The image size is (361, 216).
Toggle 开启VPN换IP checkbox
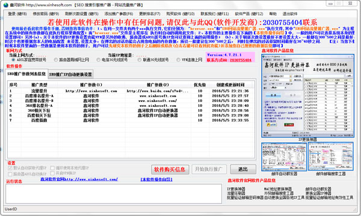point(63,173)
